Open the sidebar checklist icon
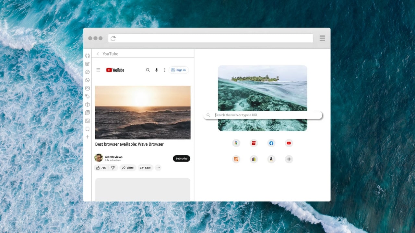415x233 pixels. (88, 64)
